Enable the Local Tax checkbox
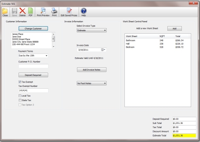Screen dimensions: 200x142 pos(20,95)
